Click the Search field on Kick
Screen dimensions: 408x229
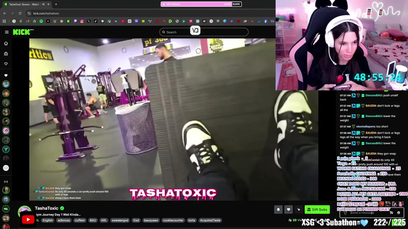coord(204,32)
